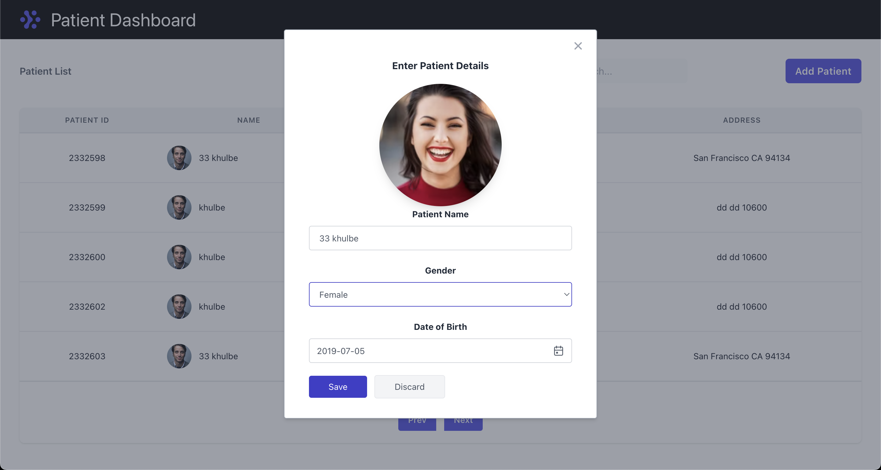Click avatar of patient 2332603
Image resolution: width=881 pixels, height=470 pixels.
[x=179, y=356]
